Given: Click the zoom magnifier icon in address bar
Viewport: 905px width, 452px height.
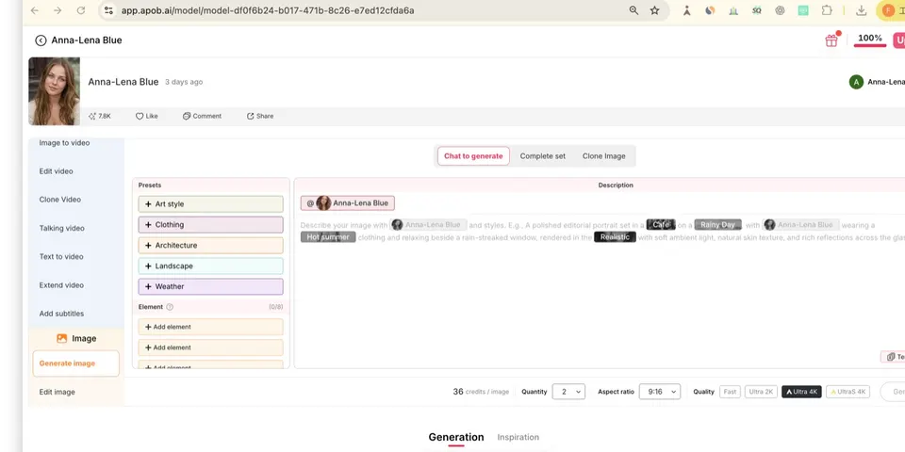Looking at the screenshot, I should point(633,10).
